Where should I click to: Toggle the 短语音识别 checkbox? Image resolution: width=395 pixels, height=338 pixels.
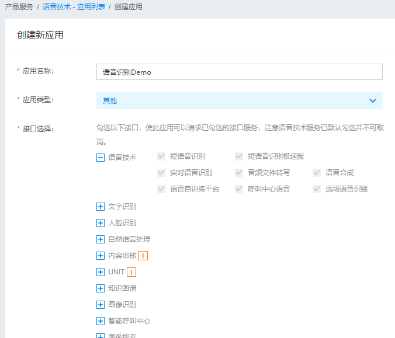pos(161,156)
